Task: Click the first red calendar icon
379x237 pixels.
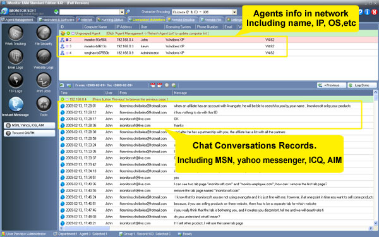Action: 152,85
